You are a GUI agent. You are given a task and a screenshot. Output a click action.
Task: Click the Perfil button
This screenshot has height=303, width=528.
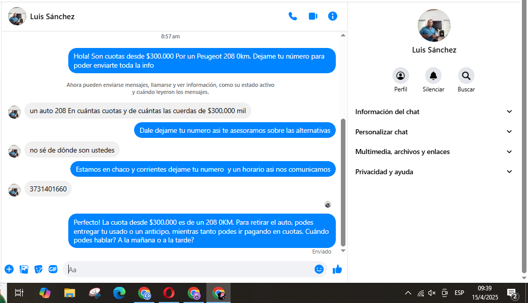[401, 76]
